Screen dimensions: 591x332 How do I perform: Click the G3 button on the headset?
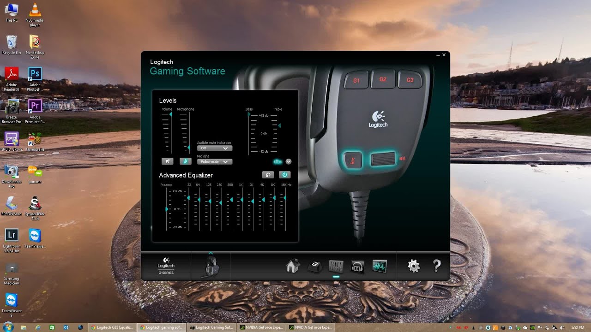[410, 80]
